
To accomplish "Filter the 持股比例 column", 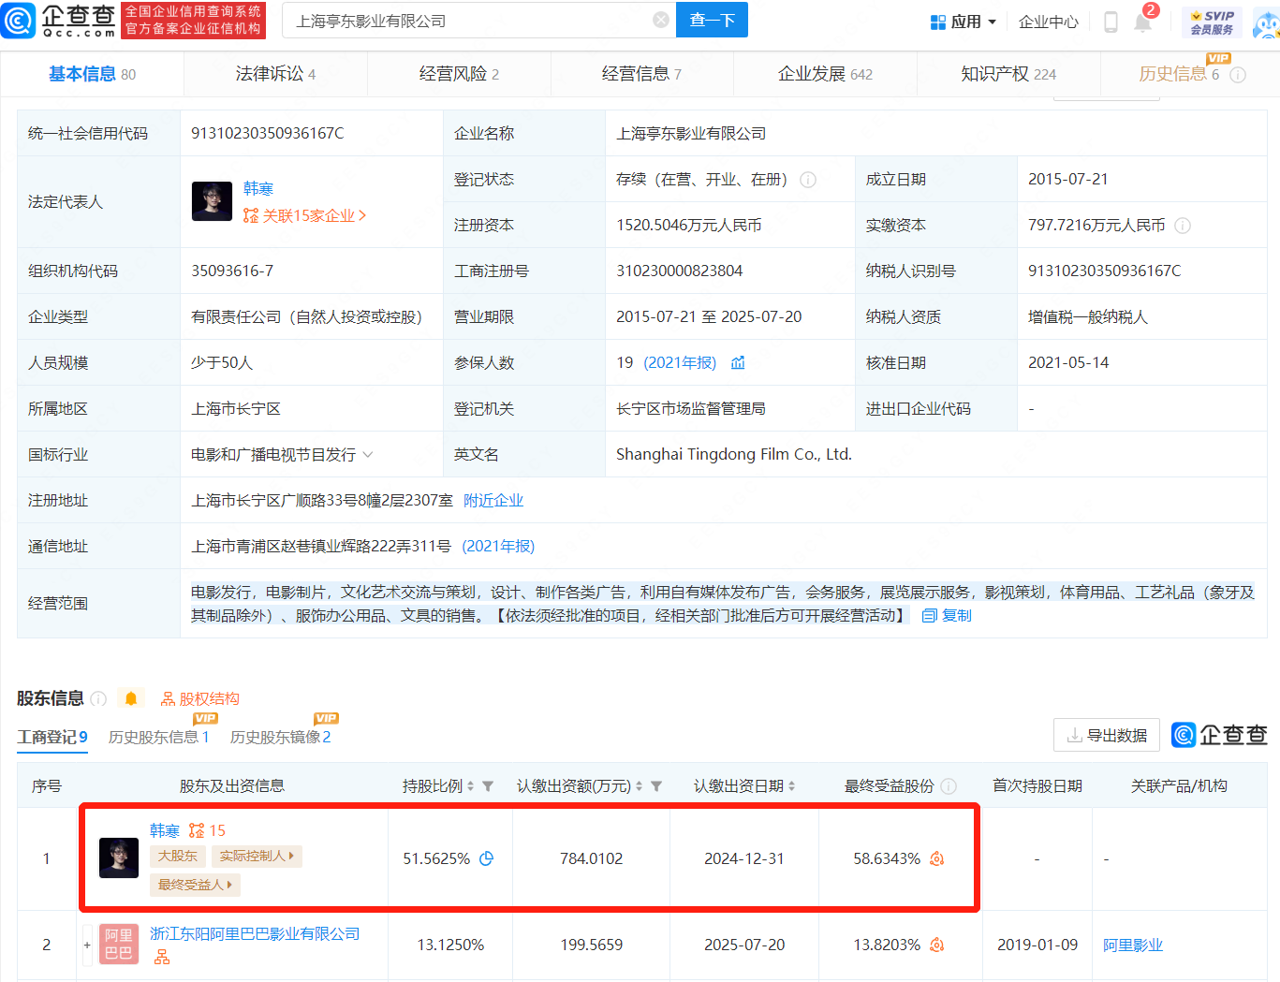I will click(x=488, y=786).
